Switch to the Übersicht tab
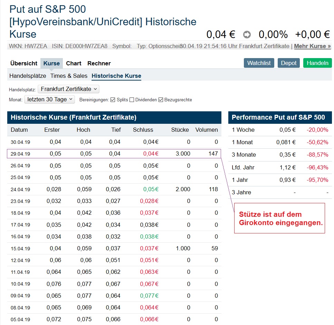The height and width of the screenshot is (325, 334). 24,63
